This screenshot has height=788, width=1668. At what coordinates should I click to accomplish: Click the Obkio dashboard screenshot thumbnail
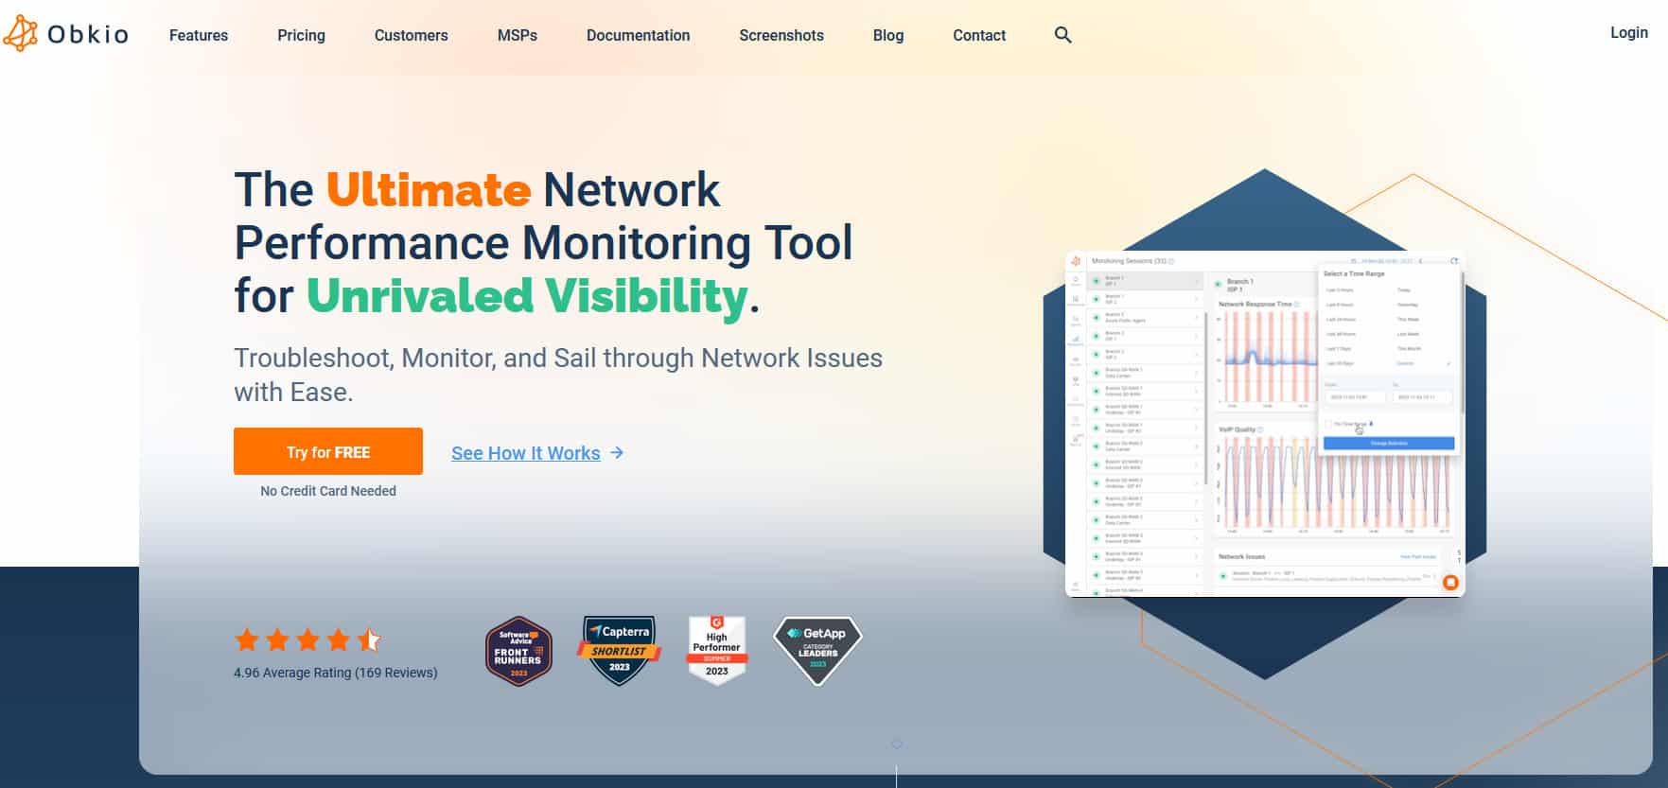click(1265, 424)
